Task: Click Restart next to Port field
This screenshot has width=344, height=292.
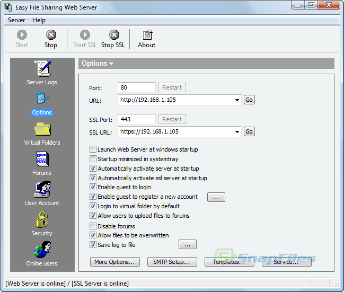Action: [x=172, y=87]
